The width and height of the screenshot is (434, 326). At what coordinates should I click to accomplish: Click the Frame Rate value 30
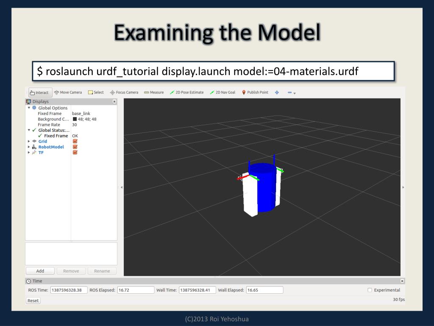(x=75, y=125)
